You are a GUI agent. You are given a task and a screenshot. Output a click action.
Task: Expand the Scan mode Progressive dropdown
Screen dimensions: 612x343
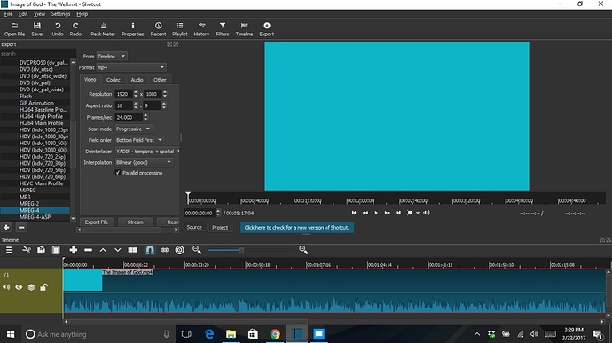(x=133, y=129)
